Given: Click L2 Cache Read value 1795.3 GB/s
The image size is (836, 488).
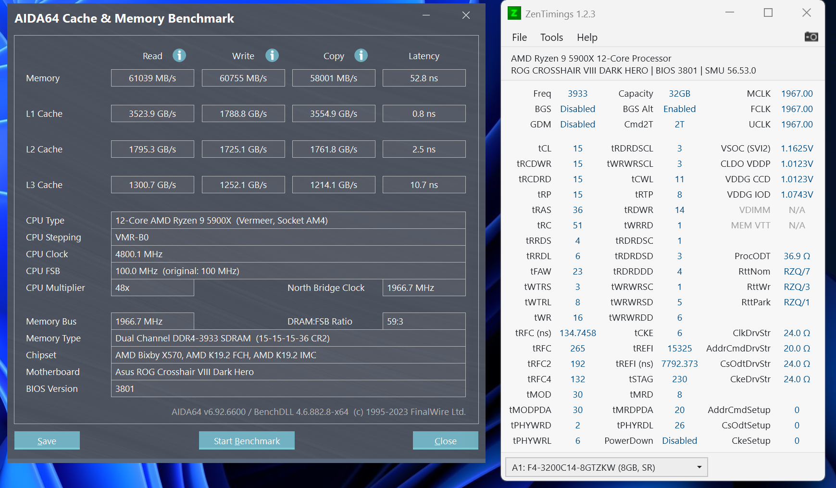Looking at the screenshot, I should [152, 149].
